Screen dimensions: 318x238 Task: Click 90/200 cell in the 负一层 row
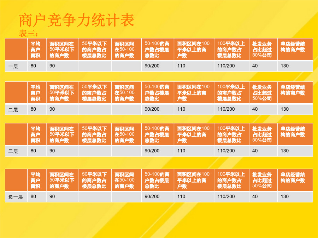click(x=152, y=197)
